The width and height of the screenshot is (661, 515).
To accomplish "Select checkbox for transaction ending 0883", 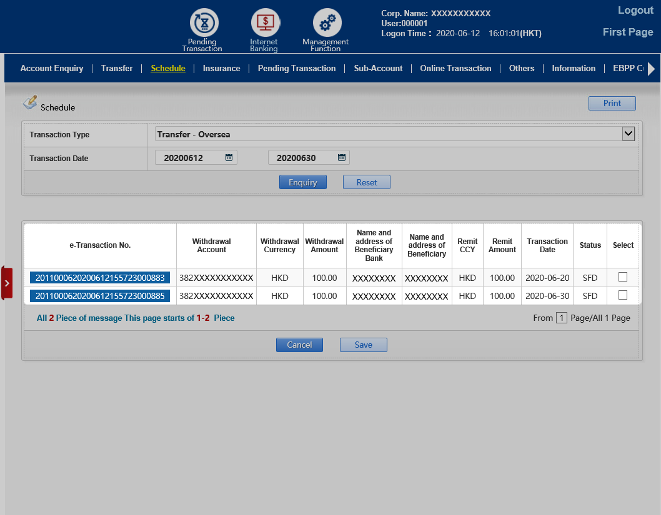I will [622, 277].
